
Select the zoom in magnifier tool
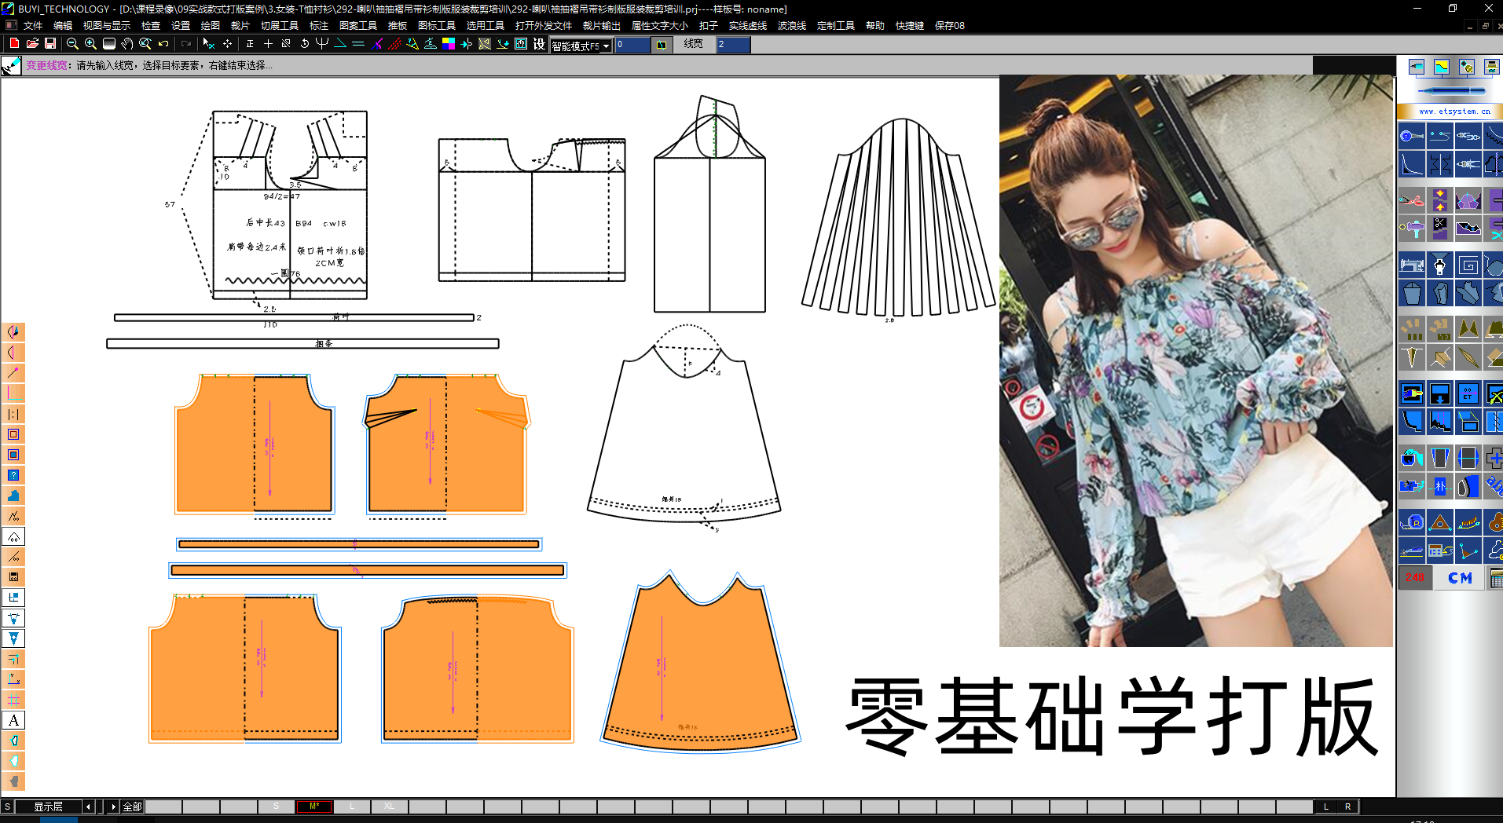tap(90, 44)
